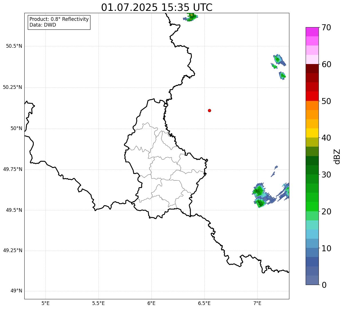Pick the bright green segment just above 20

coord(312,207)
